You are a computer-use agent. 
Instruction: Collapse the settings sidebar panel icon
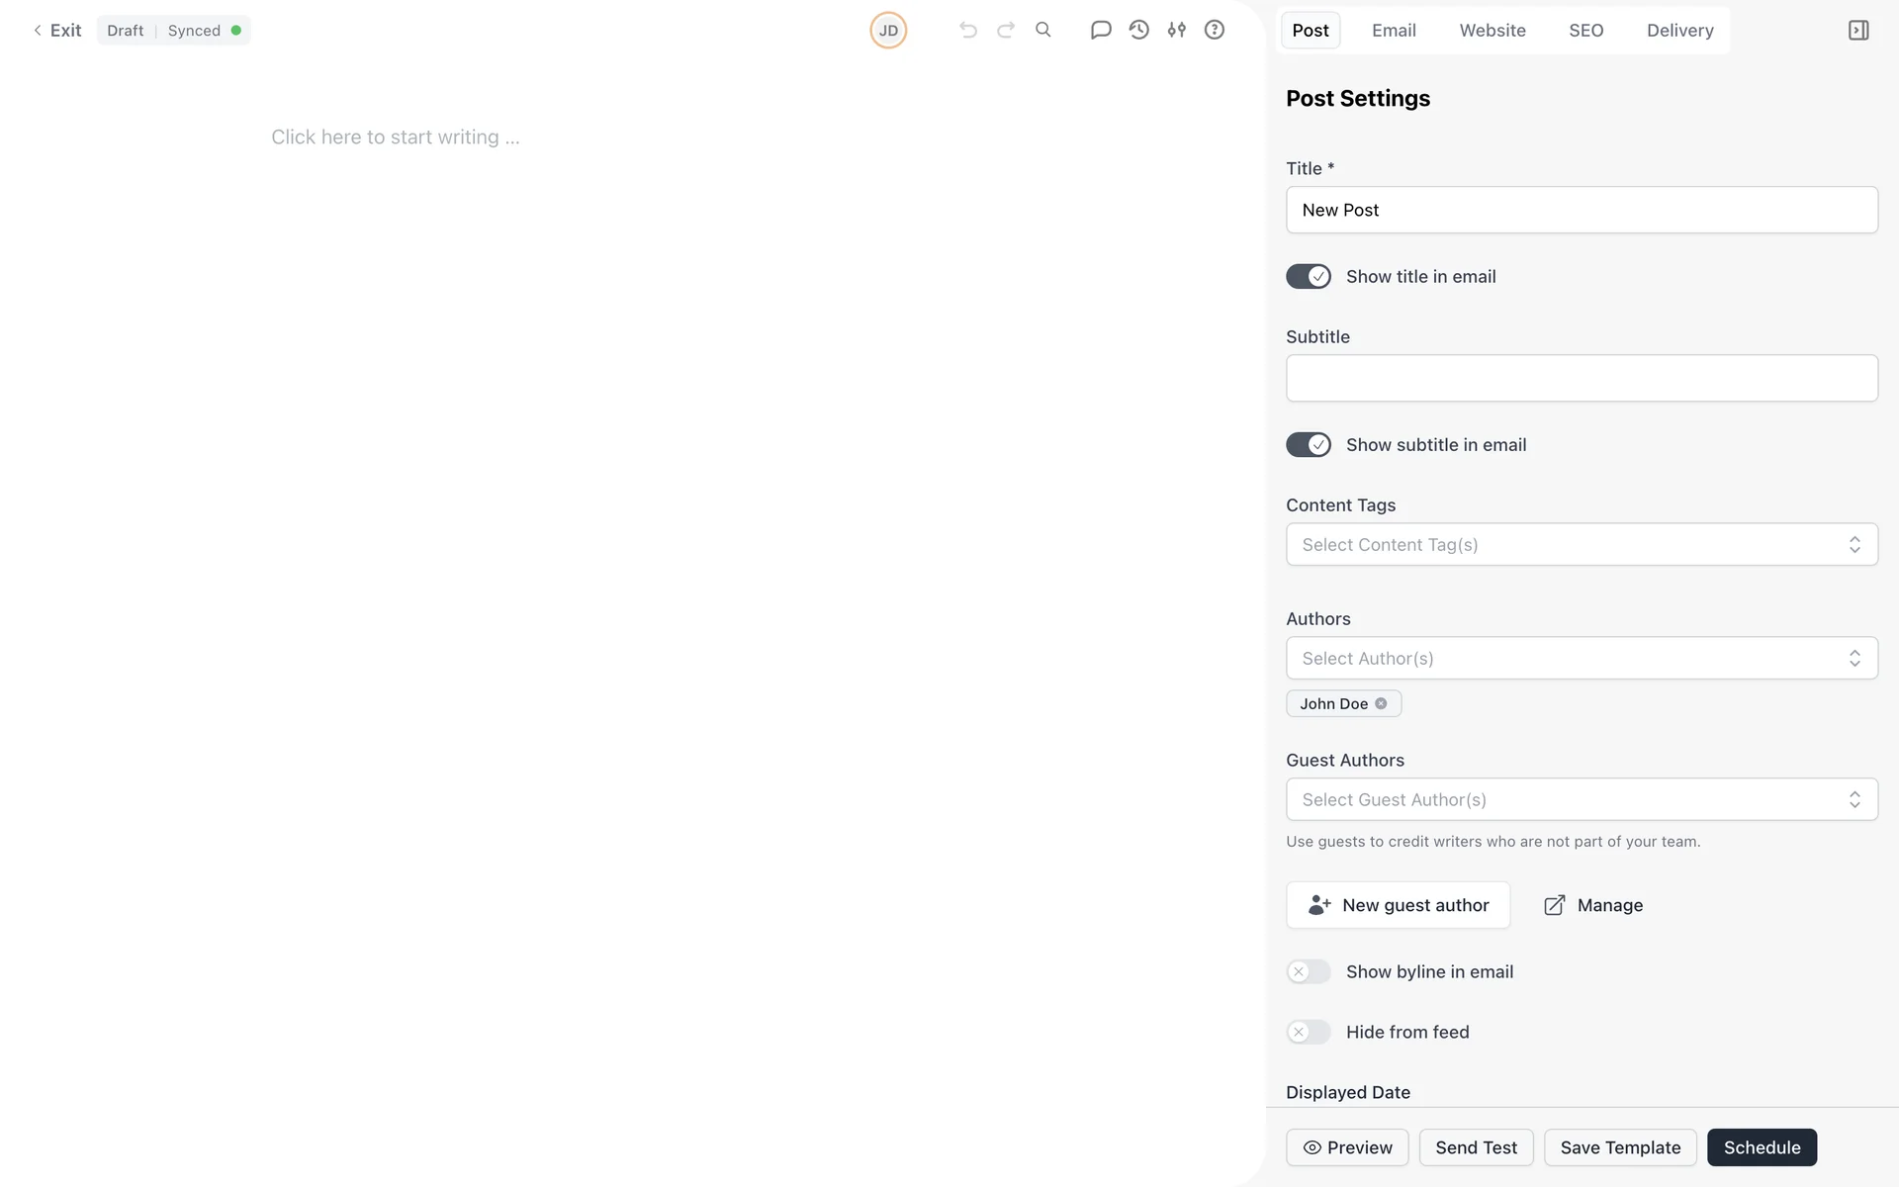(1858, 31)
